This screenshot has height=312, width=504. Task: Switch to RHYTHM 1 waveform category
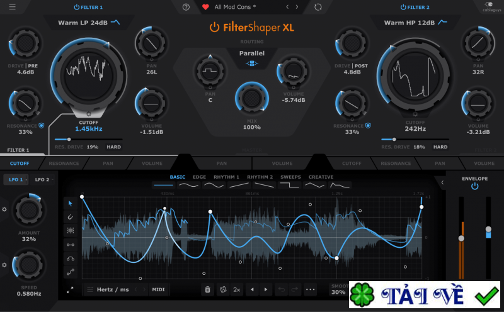coord(226,177)
